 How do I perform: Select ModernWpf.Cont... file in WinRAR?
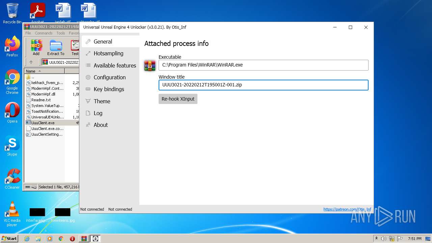52,88
